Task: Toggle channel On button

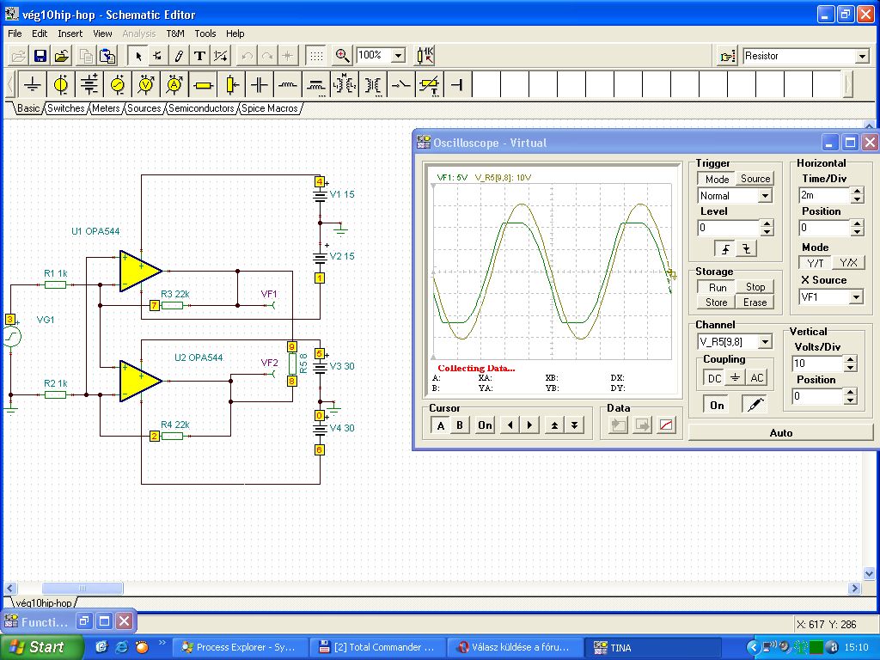Action: click(x=717, y=405)
